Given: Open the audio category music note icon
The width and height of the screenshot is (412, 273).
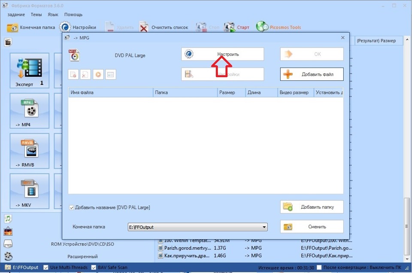Looking at the screenshot, I should point(8,218).
